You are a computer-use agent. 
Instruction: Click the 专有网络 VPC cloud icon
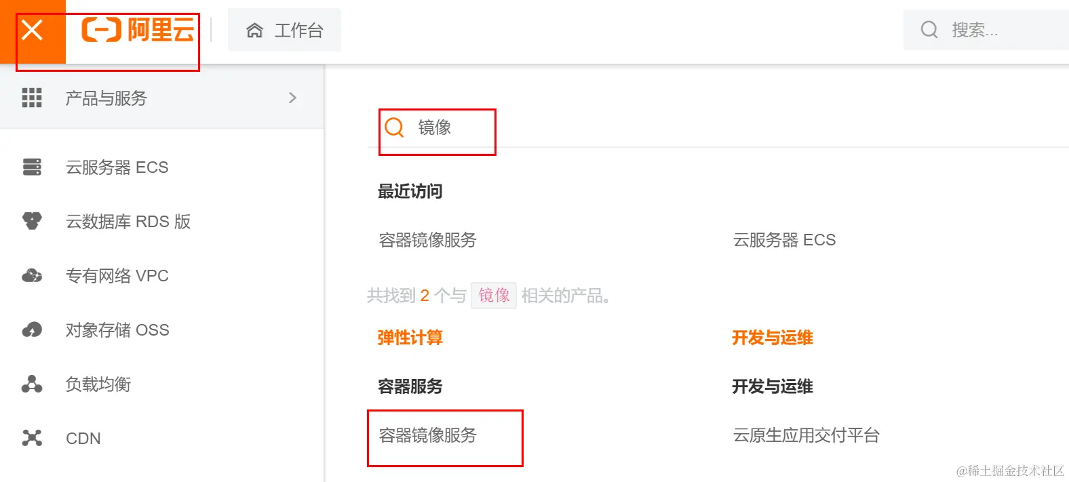32,276
